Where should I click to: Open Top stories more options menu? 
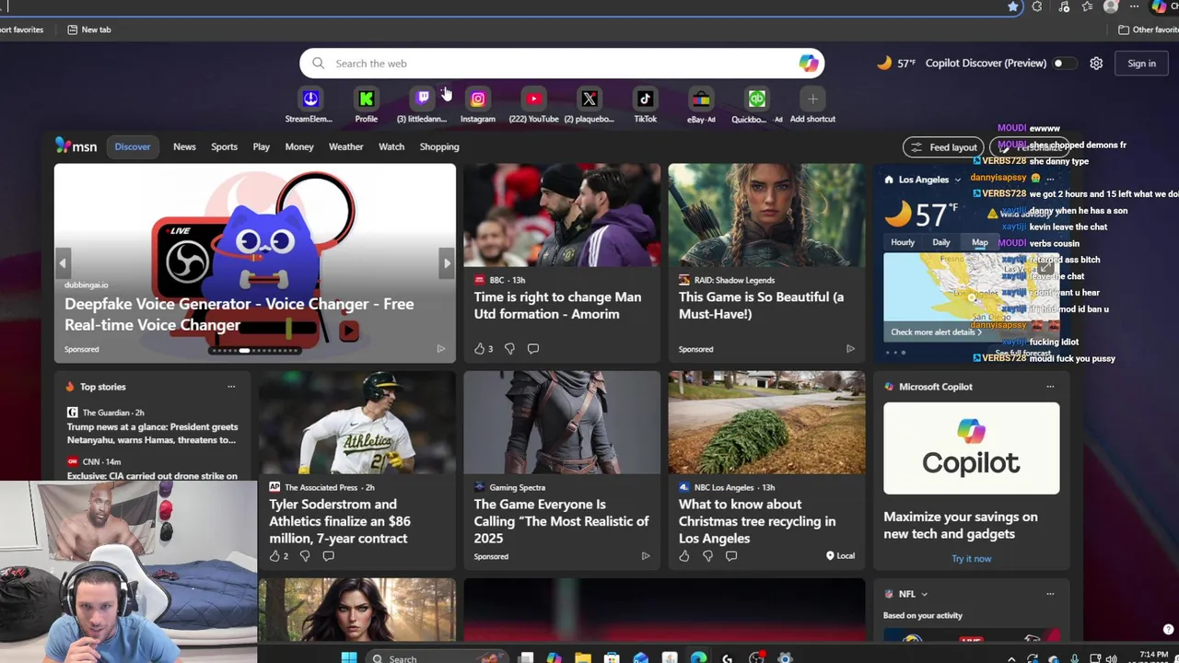[x=231, y=387]
